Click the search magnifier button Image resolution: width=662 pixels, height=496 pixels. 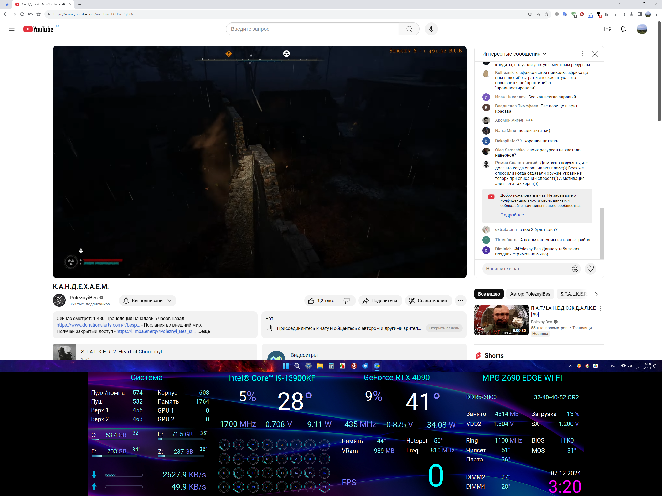tap(409, 29)
